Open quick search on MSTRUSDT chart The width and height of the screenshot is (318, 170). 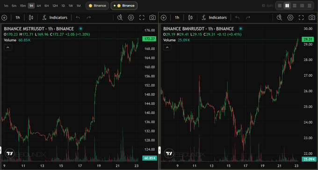(120, 18)
